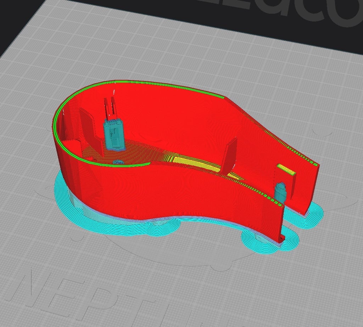Select the tall teal support tower inside model
Screen dimensions: 363x327
114,134
